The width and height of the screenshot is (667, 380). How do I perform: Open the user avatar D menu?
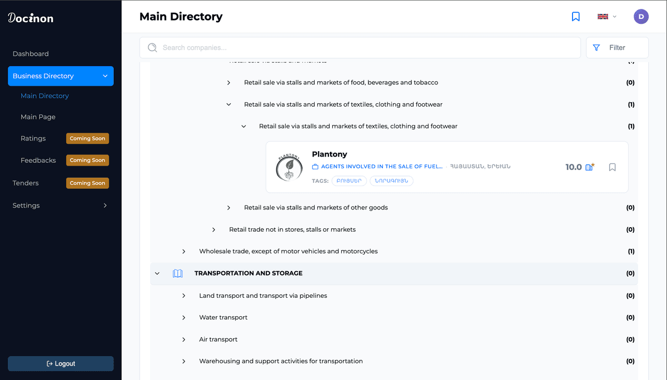641,17
